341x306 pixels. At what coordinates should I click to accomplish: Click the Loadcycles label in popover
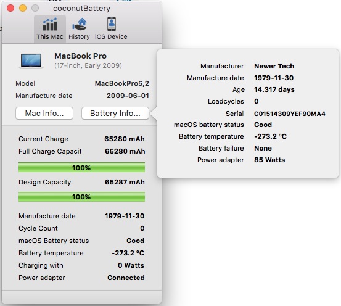coord(226,101)
